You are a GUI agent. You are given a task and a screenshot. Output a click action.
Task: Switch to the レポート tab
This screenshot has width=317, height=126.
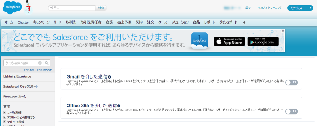tap(210, 22)
